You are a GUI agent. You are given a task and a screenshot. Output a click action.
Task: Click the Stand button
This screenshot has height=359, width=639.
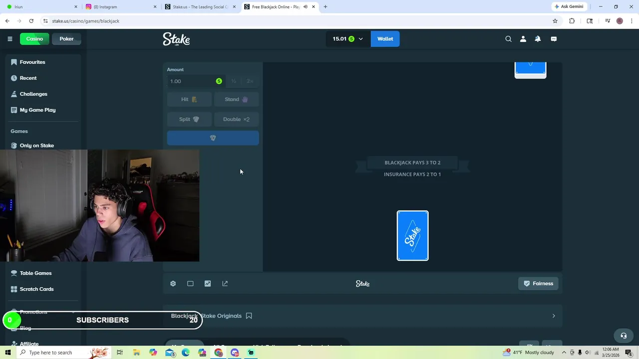click(x=236, y=99)
